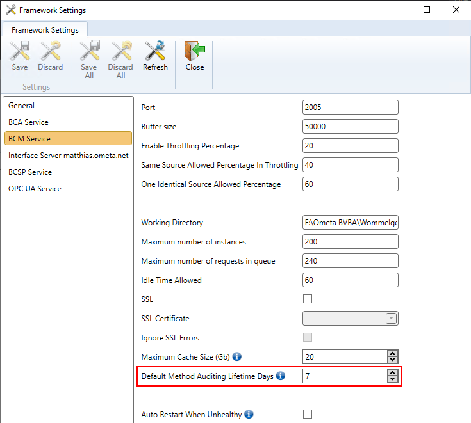Click the Discard All icon

click(120, 52)
